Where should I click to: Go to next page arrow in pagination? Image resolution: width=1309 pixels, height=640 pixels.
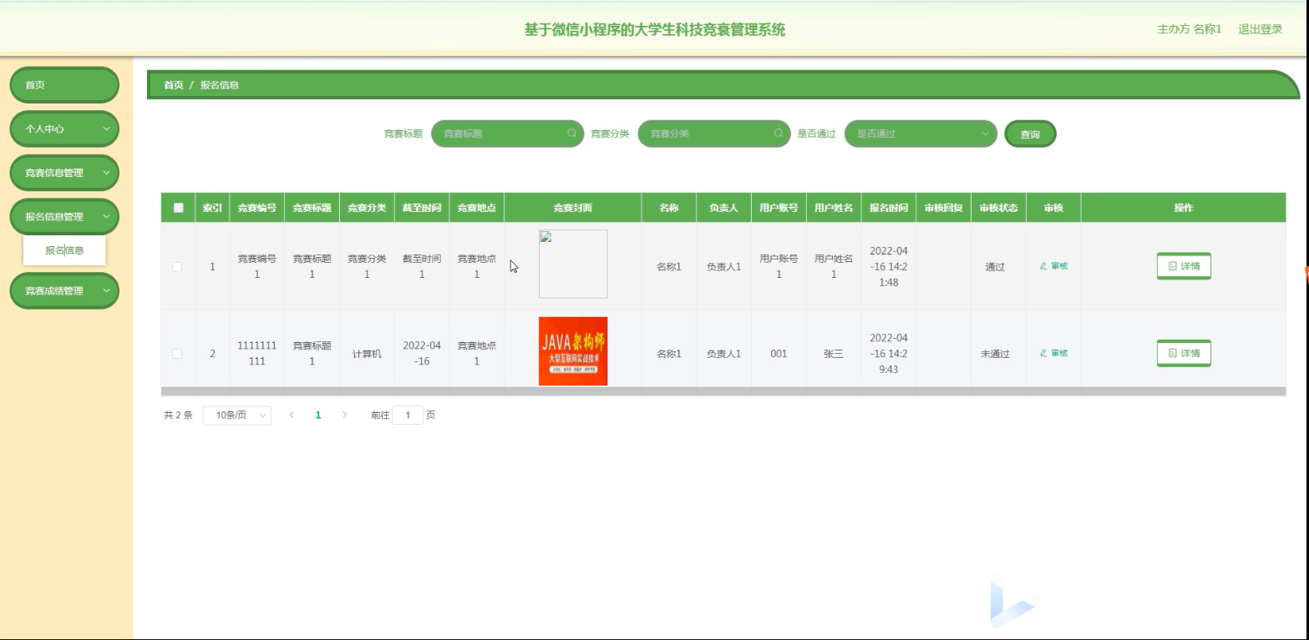[x=345, y=415]
